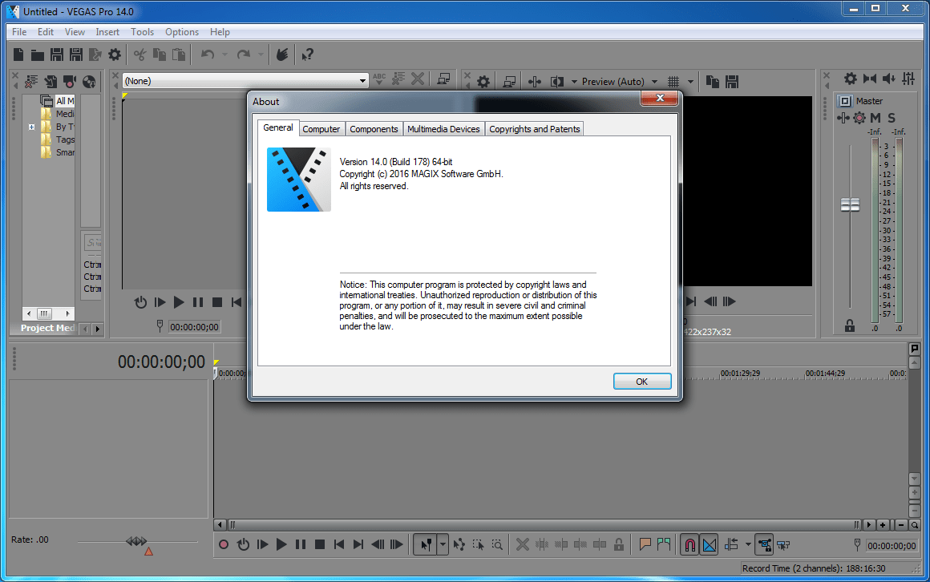Image resolution: width=930 pixels, height=582 pixels.
Task: Switch to Components tab in About dialog
Action: [374, 129]
